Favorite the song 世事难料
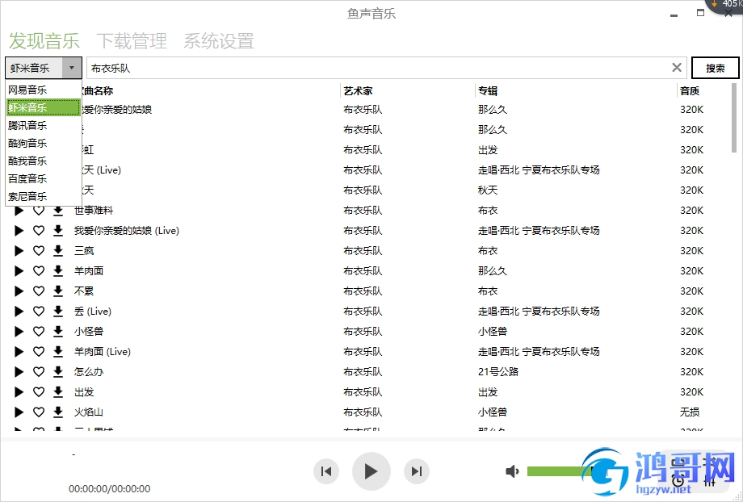Viewport: 743px width, 502px height. pos(39,211)
